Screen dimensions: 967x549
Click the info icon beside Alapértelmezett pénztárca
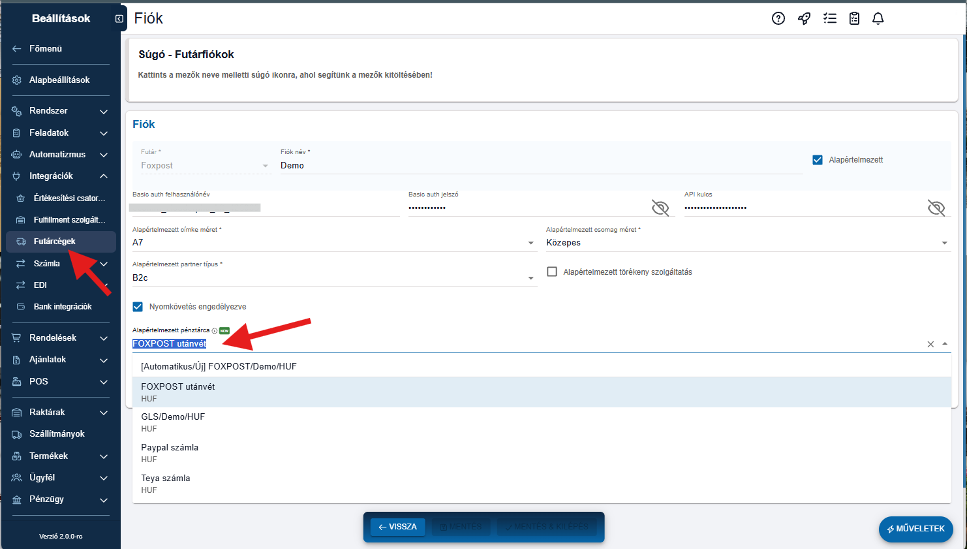215,331
